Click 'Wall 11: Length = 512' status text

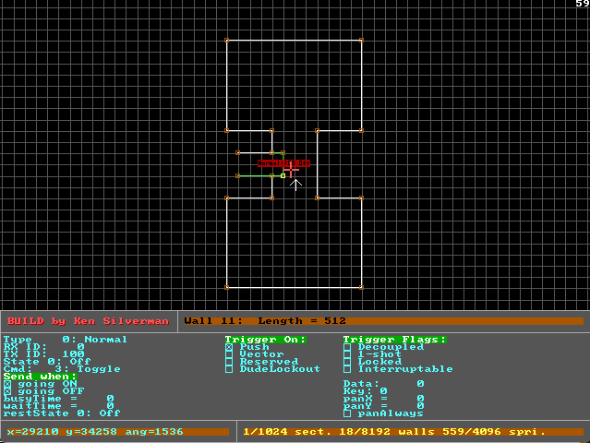265,321
